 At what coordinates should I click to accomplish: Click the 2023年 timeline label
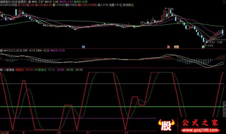pos(5,133)
